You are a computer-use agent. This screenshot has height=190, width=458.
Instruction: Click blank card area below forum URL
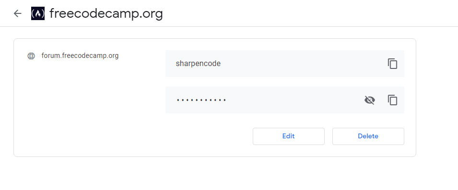coord(88,108)
